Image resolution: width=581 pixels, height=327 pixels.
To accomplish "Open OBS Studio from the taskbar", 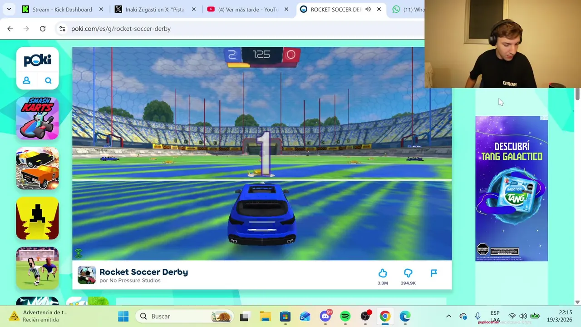I will point(365,316).
